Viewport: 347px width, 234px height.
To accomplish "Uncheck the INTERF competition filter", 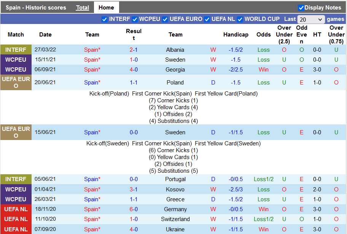I will tap(105, 19).
